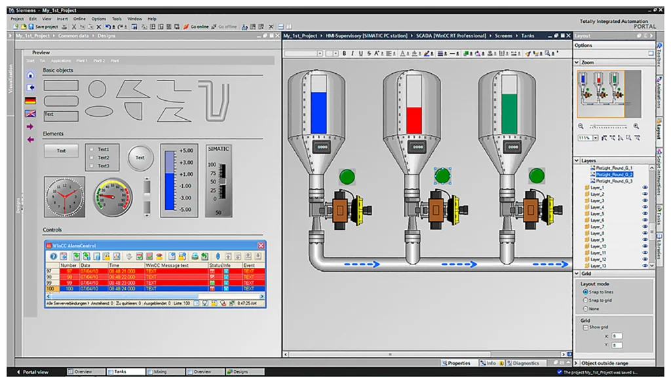671x383 pixels.
Task: Click the Go online icon
Action: point(186,26)
